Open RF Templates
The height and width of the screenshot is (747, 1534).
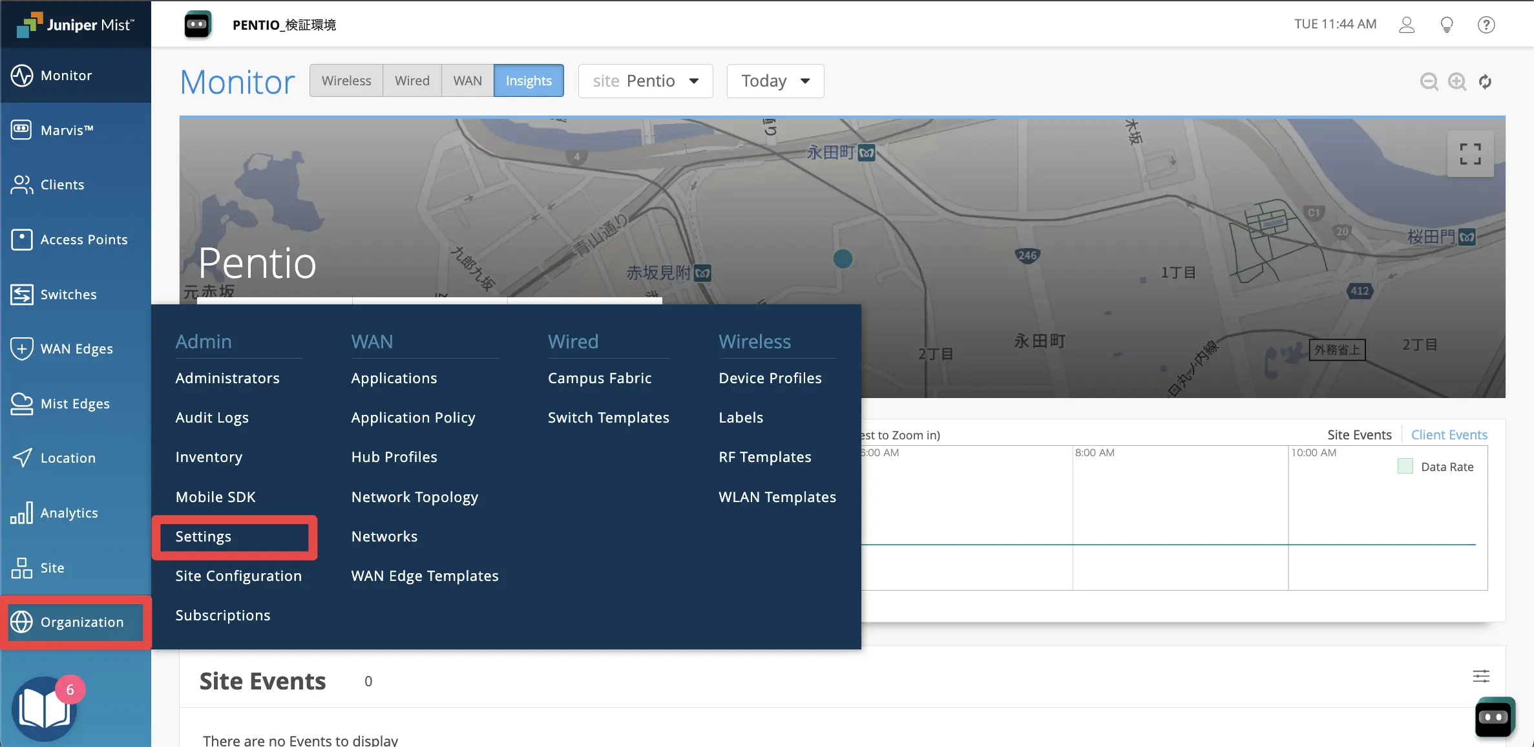pos(765,457)
